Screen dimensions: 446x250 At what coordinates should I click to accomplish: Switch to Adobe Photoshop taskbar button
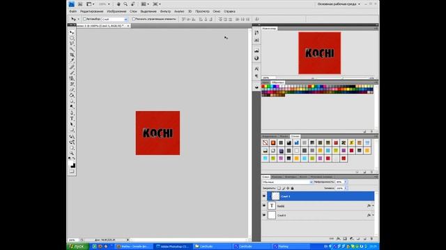click(x=173, y=247)
